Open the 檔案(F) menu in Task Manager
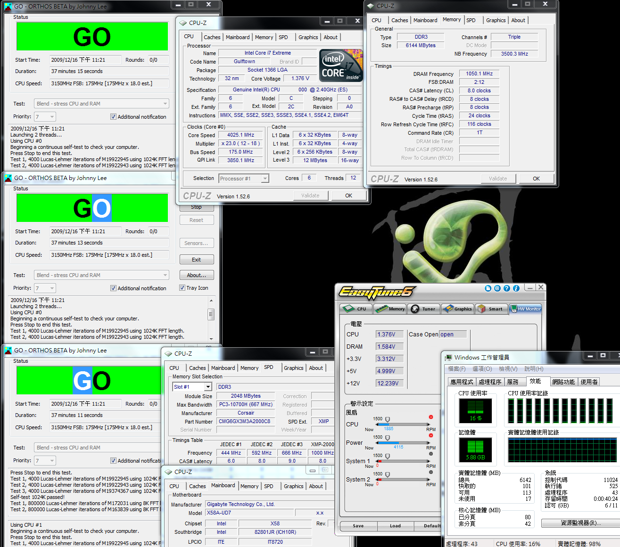 456,369
